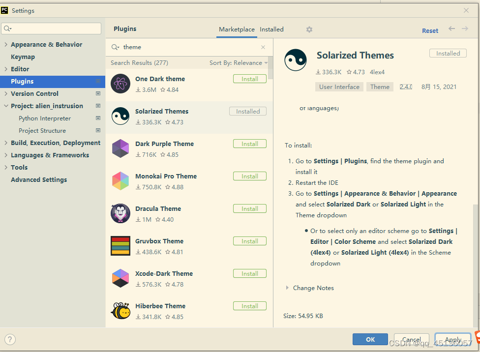Open the help question mark button

(10, 339)
